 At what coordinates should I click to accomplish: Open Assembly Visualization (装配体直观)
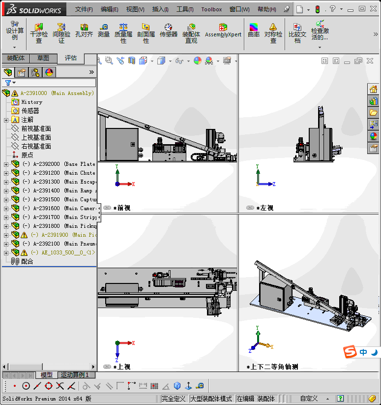tap(191, 33)
